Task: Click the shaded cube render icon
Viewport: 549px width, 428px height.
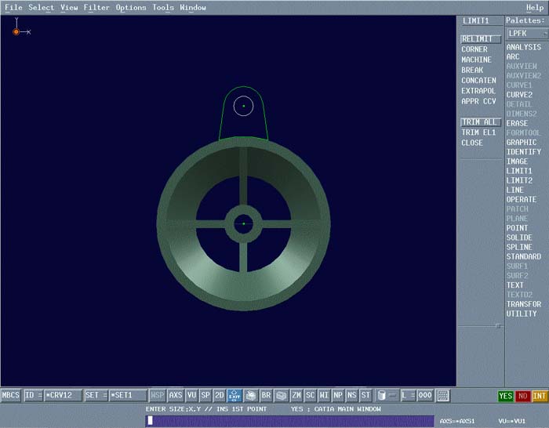Action: [281, 396]
